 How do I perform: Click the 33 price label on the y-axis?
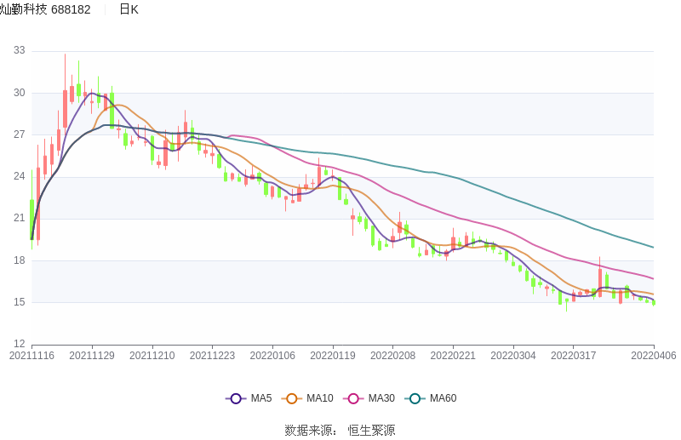20,51
